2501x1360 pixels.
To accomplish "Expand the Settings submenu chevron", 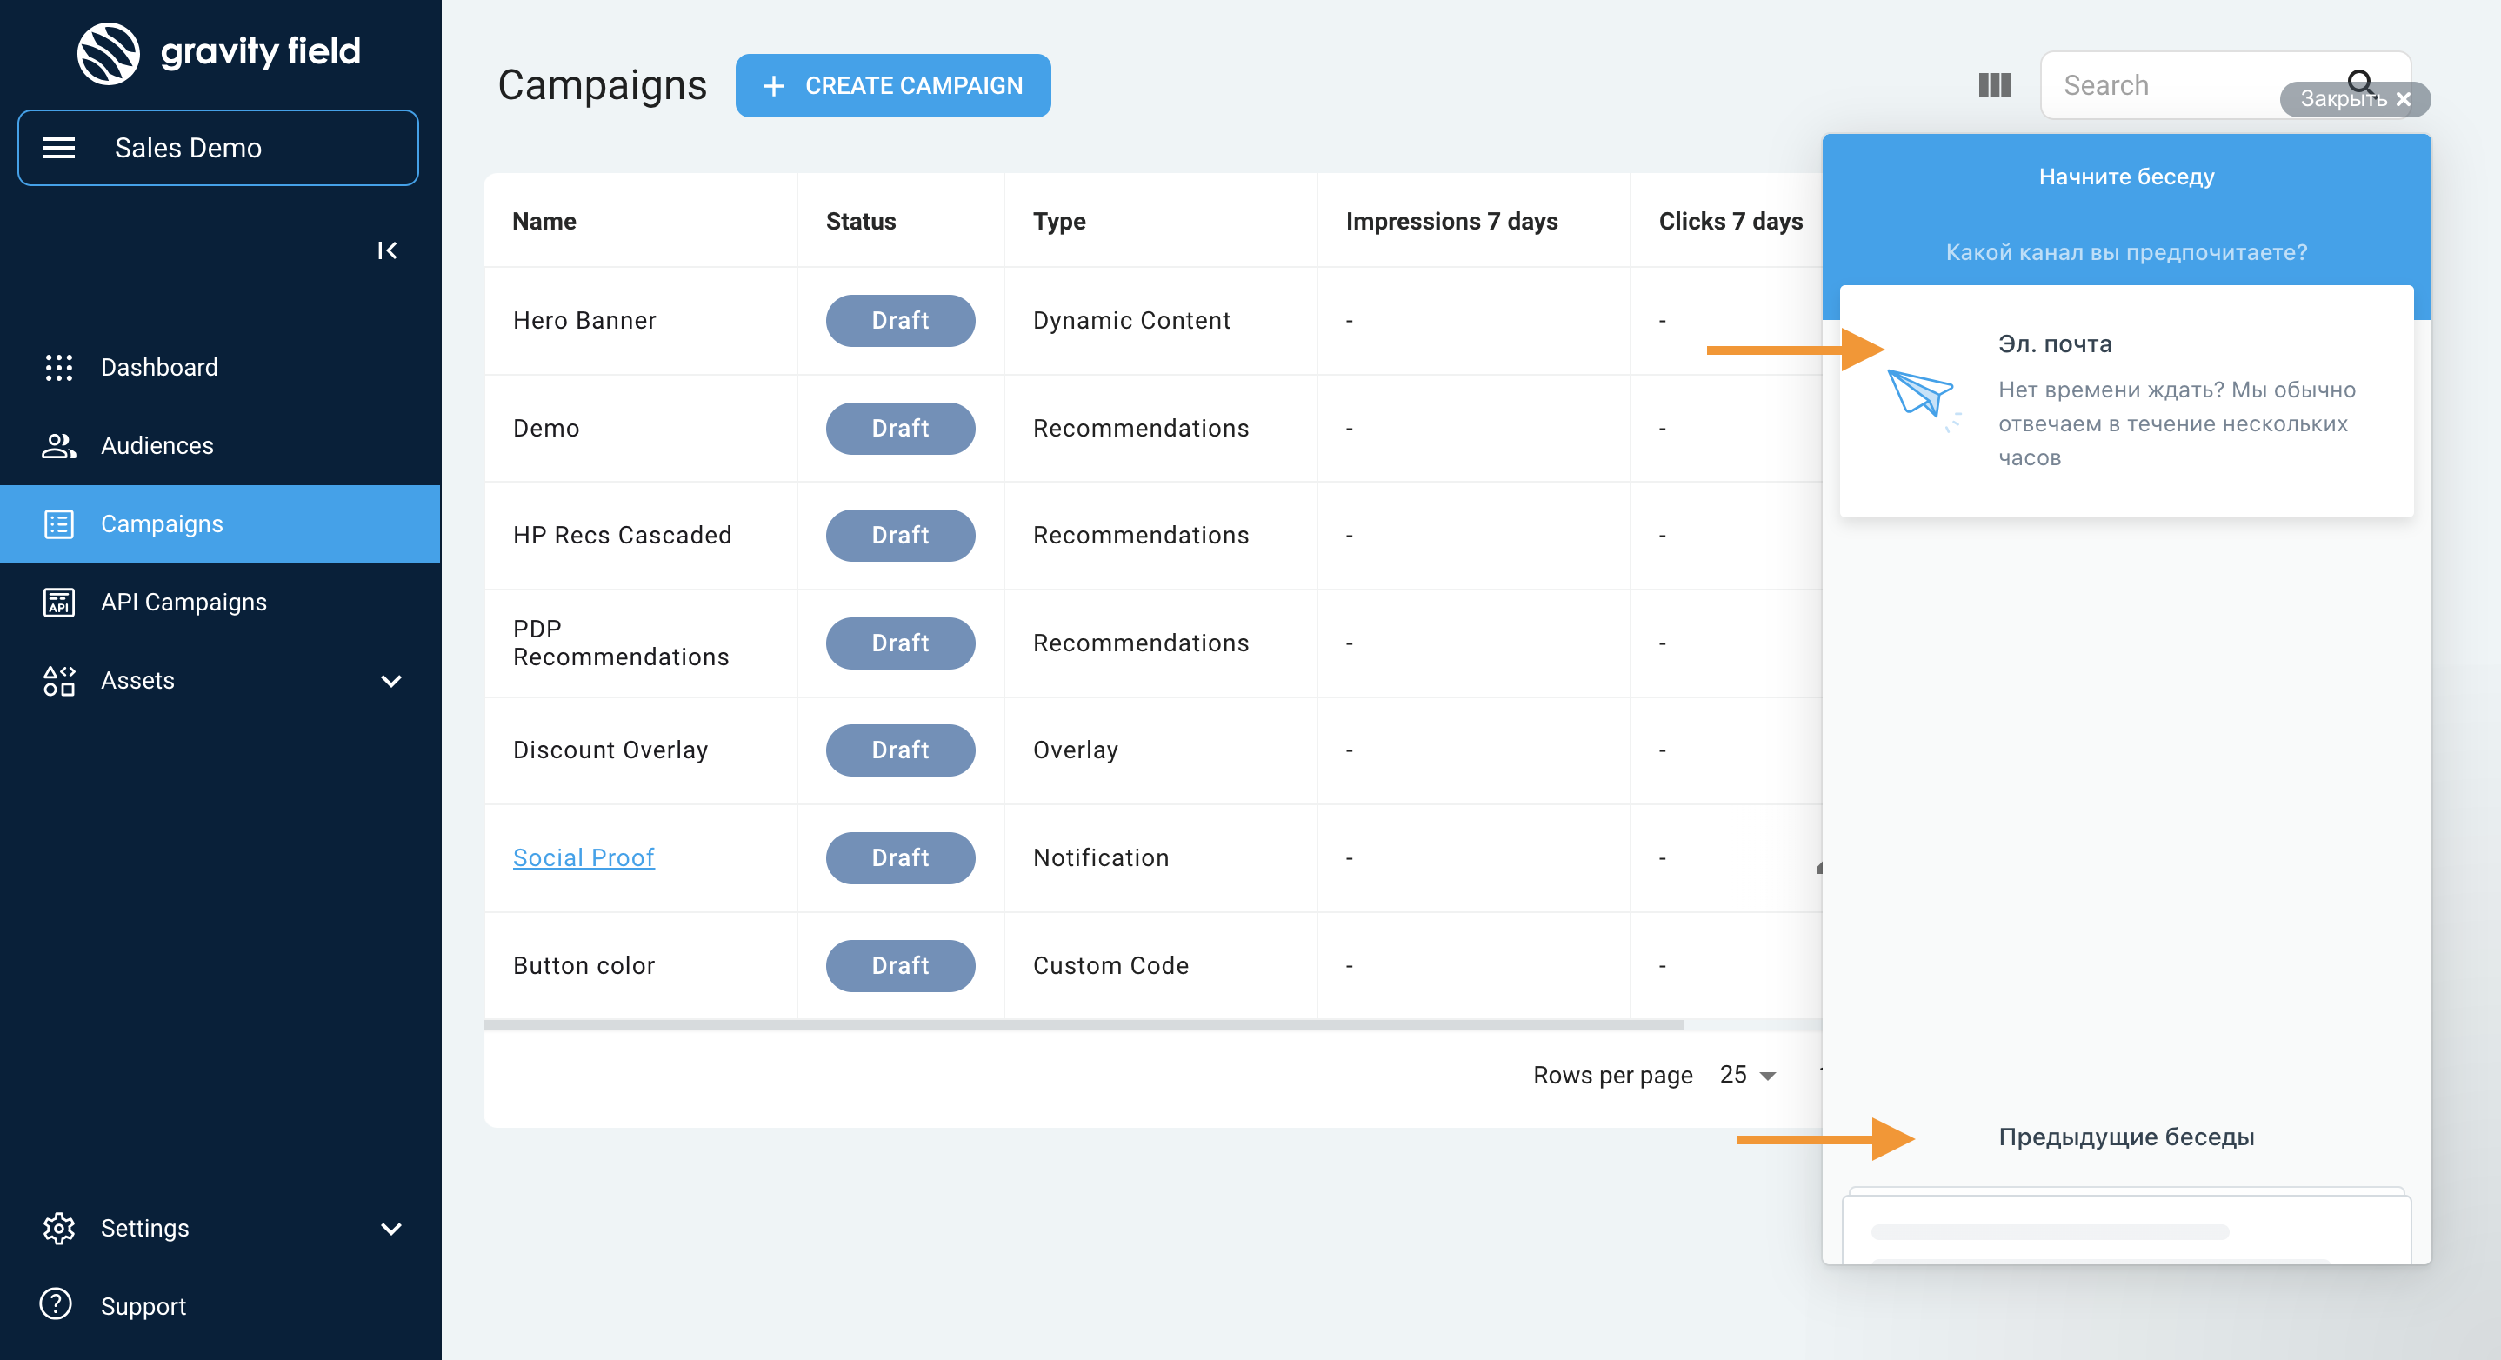I will click(390, 1228).
